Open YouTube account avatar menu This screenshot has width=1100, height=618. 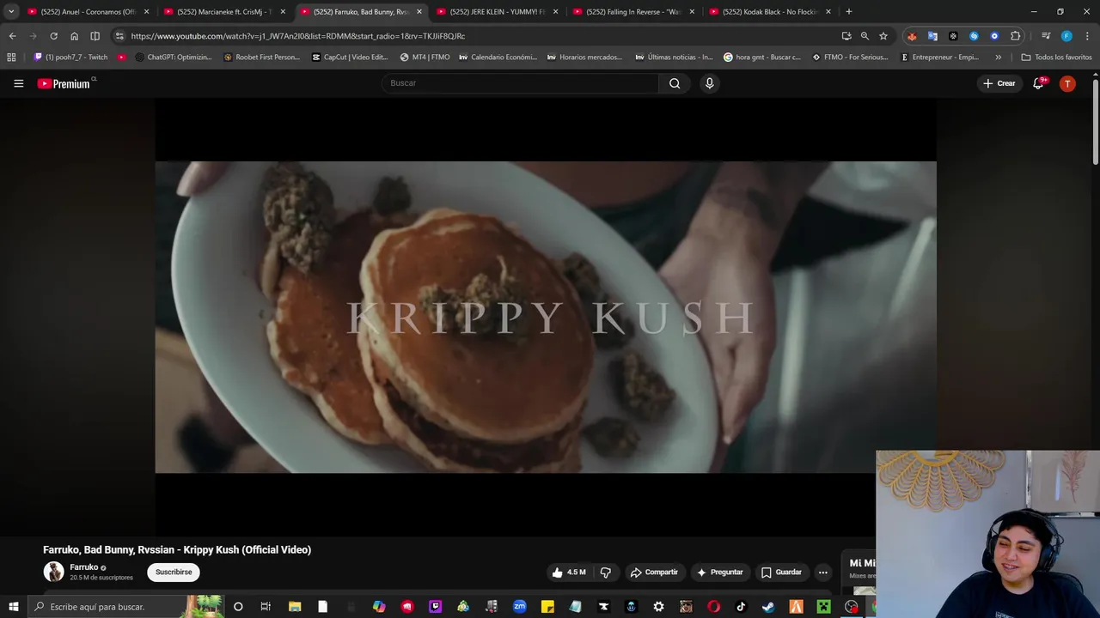(1067, 83)
